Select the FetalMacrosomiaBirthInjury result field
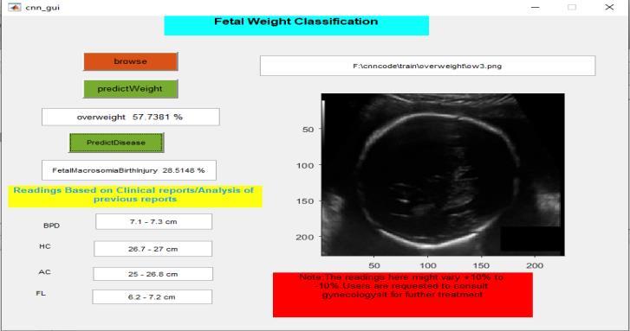The height and width of the screenshot is (331, 630). tap(129, 170)
